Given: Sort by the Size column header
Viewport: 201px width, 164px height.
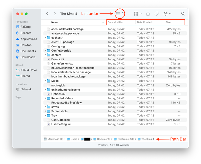Looking at the screenshot, I should coord(169,22).
